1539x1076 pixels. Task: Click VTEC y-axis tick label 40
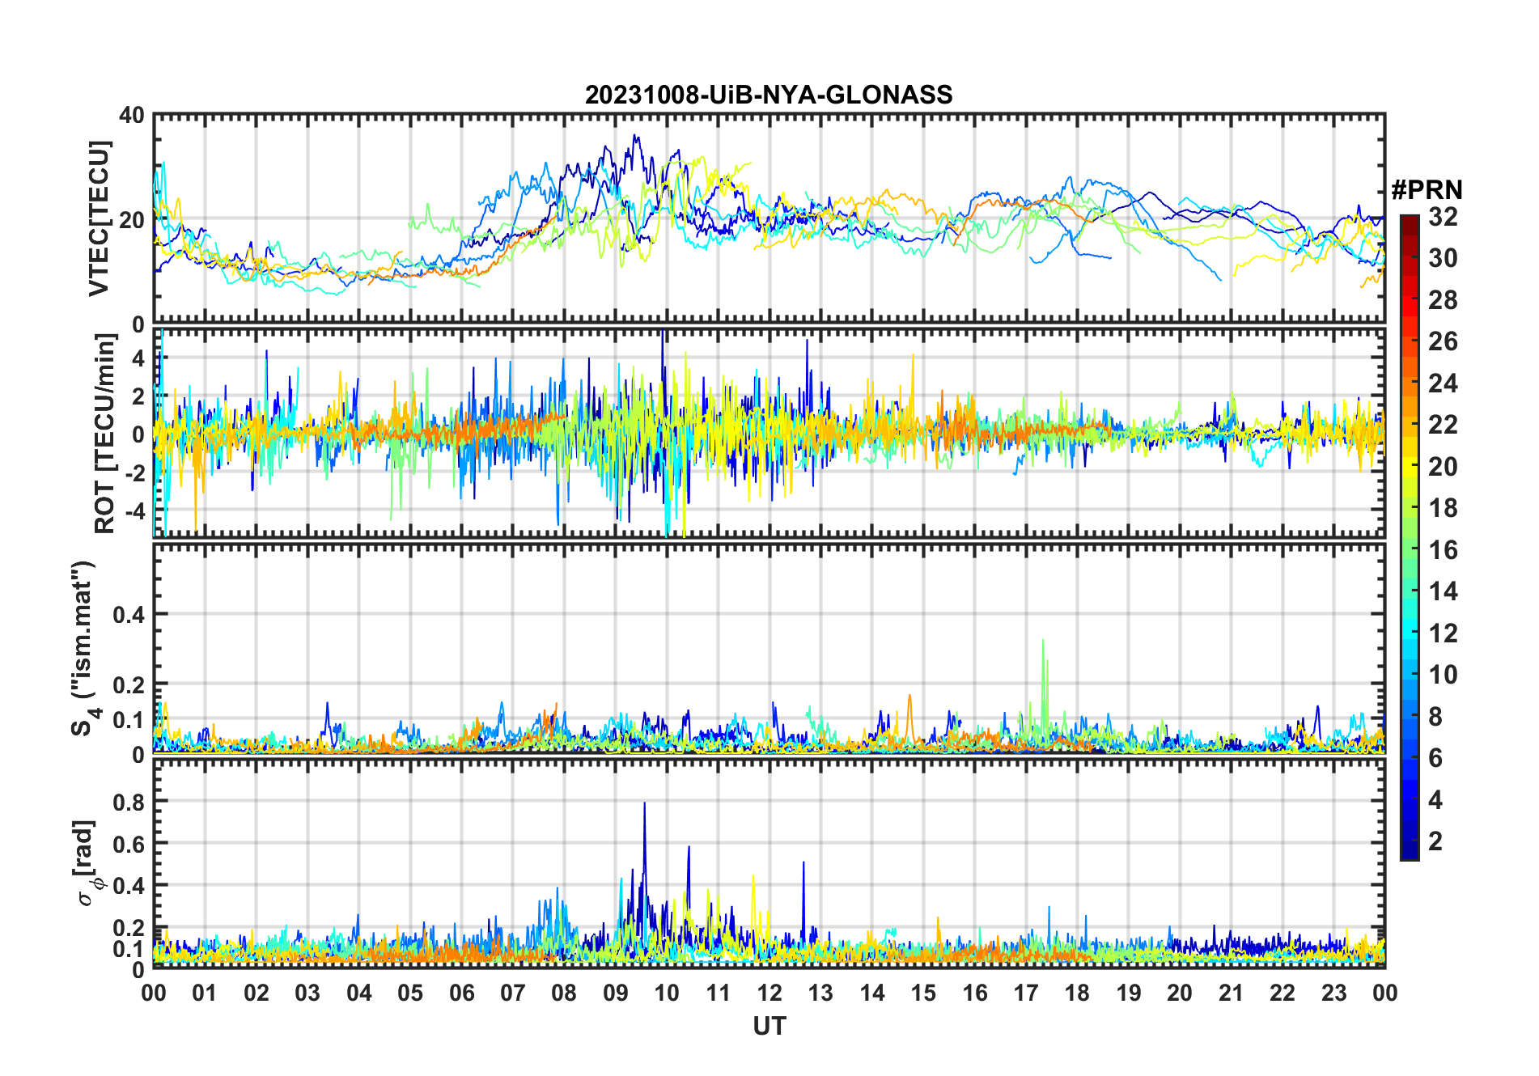point(132,116)
